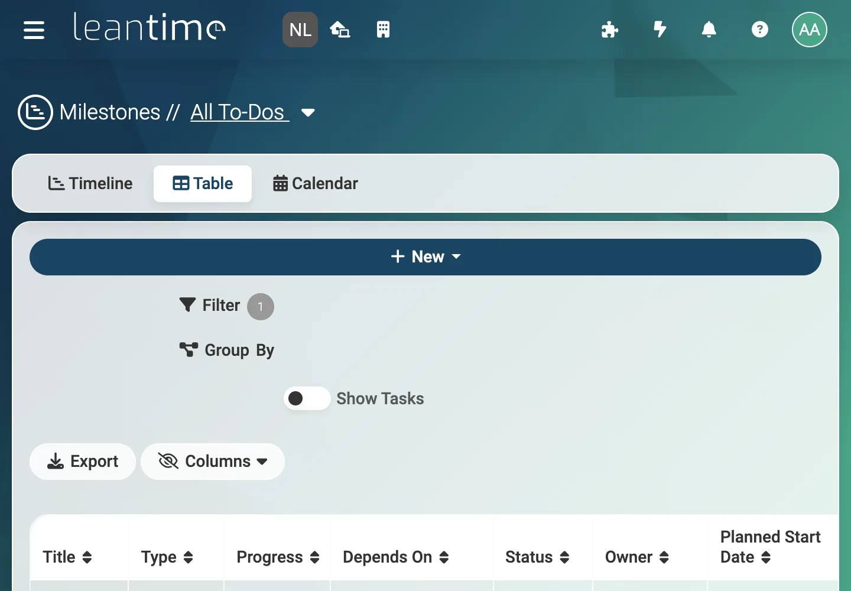Screen dimensions: 851x591
Task: Open the notifications bell
Action: coord(709,30)
